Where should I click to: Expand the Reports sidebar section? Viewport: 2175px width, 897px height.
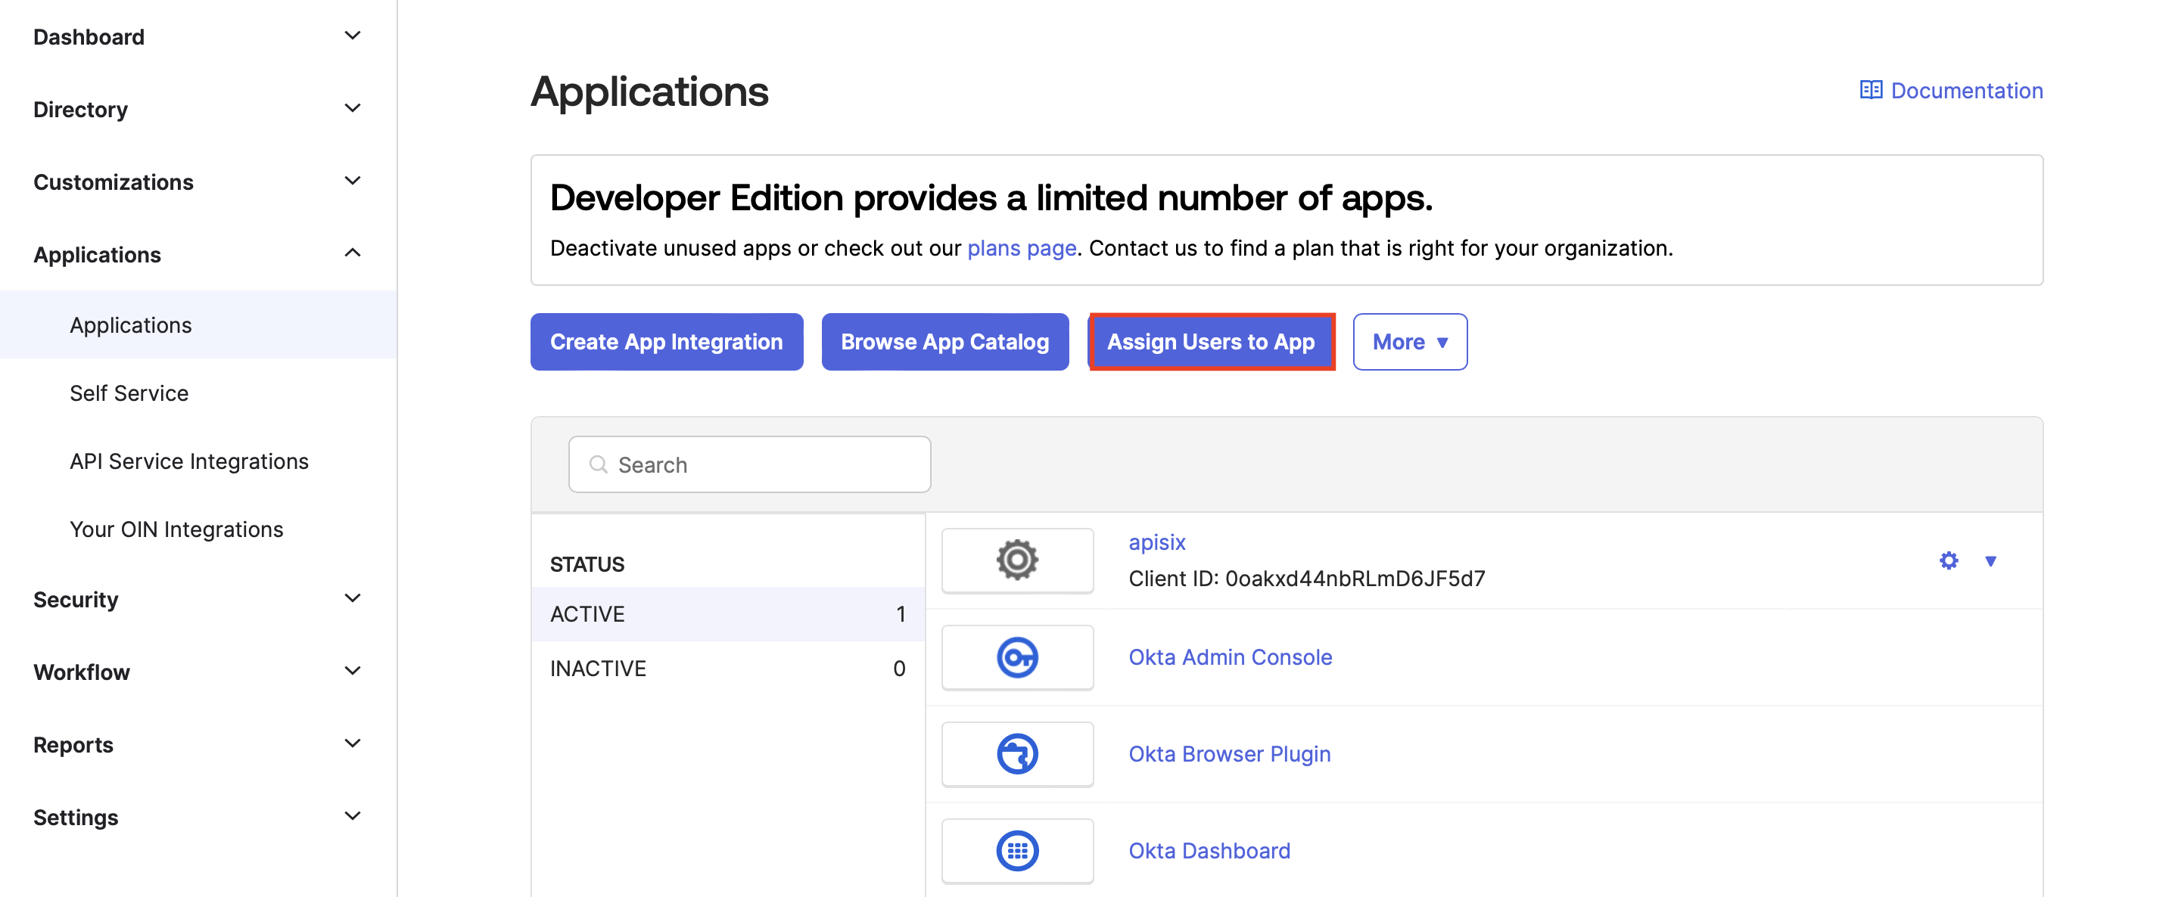click(x=353, y=744)
